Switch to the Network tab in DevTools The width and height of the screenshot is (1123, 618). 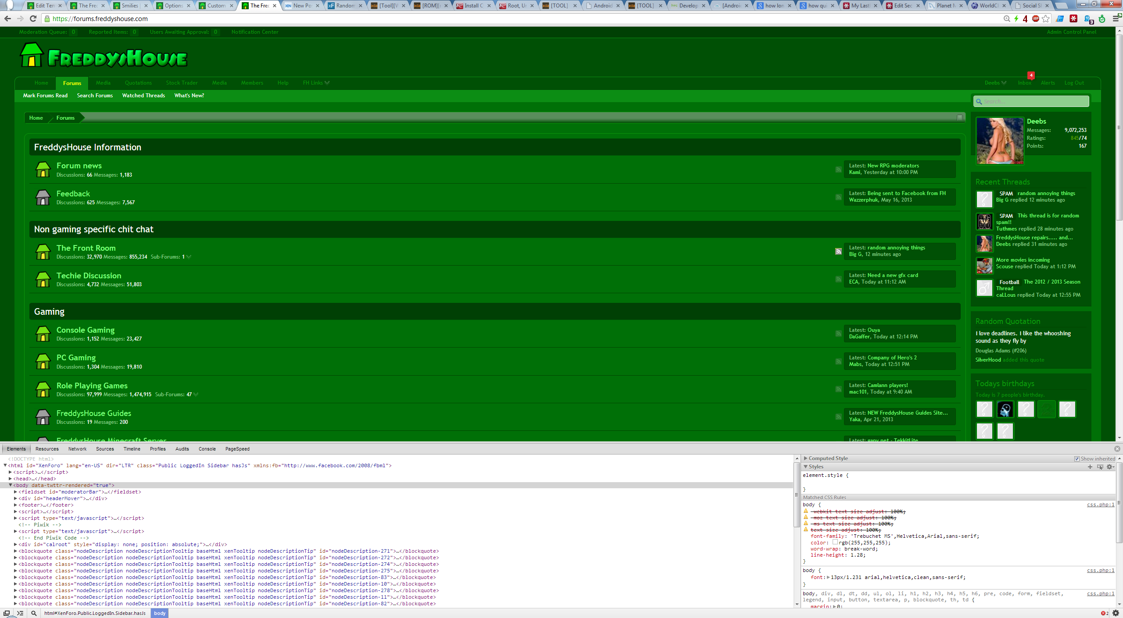pyautogui.click(x=77, y=449)
